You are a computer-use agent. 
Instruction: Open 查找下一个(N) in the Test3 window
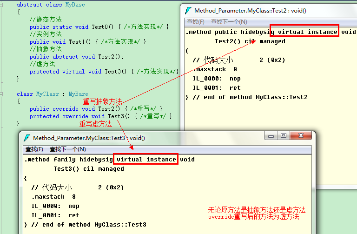[67, 149]
